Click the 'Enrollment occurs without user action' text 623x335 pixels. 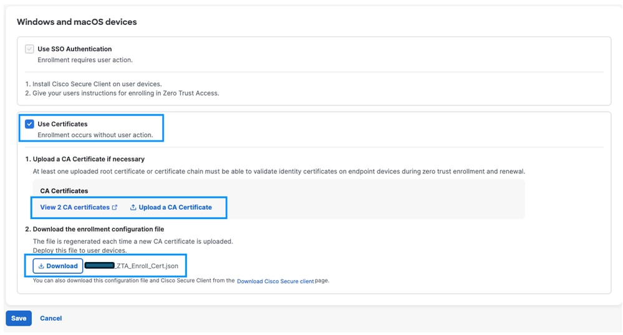95,135
